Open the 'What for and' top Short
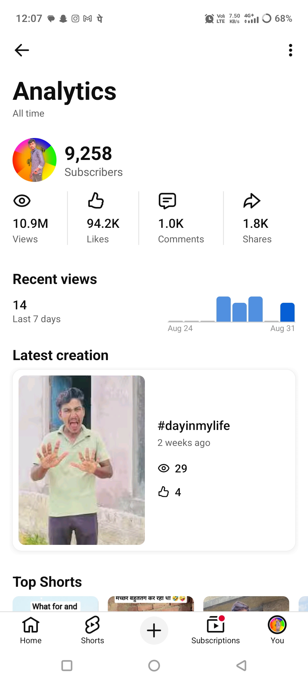 click(55, 604)
